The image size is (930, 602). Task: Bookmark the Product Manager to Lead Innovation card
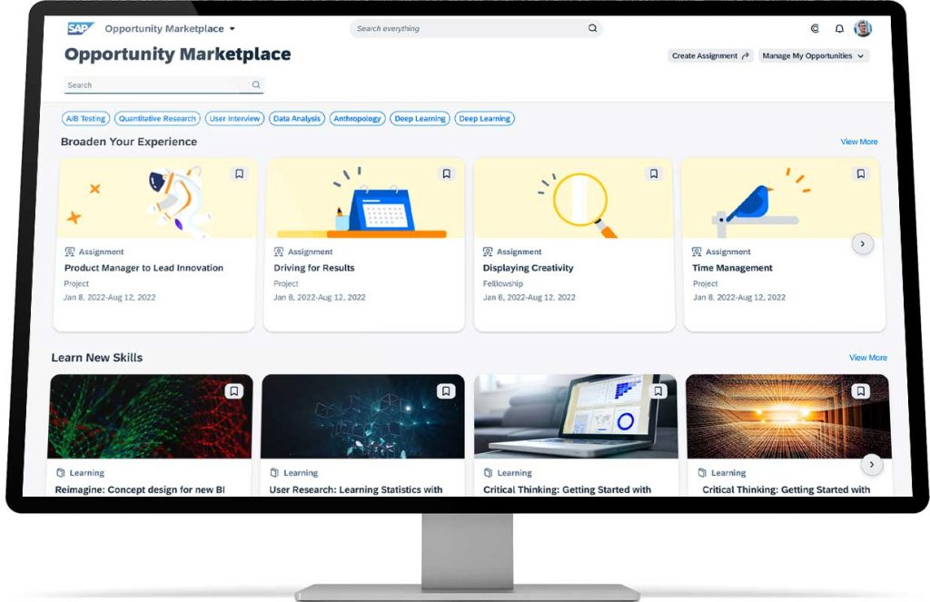[239, 173]
